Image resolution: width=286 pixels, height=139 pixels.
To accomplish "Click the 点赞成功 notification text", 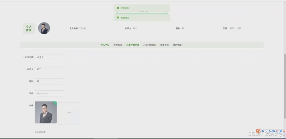I will tap(125, 8).
